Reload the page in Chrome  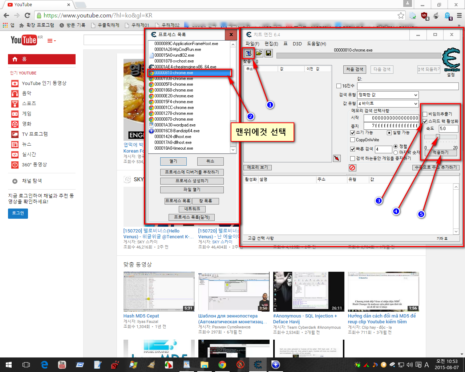[x=27, y=15]
